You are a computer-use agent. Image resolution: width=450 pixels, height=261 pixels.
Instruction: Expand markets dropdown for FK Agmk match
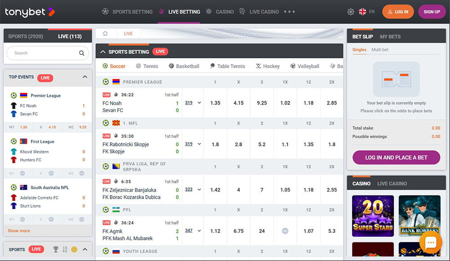tap(199, 231)
